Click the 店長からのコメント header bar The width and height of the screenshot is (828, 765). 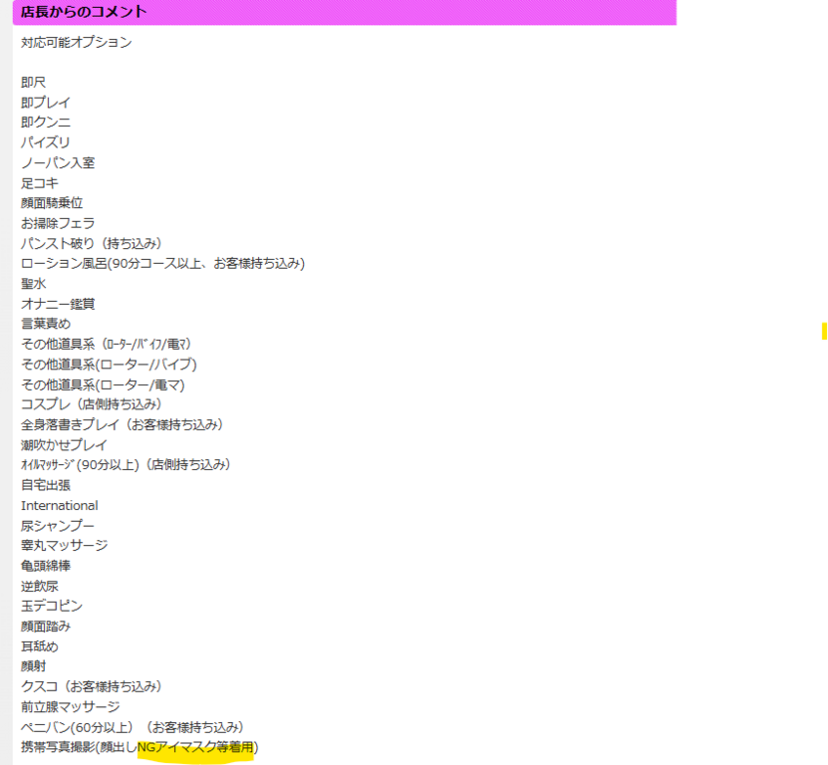(x=339, y=12)
